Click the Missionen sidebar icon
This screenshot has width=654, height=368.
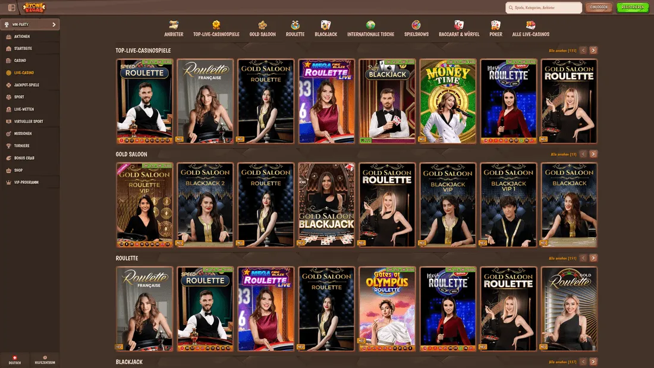pos(8,134)
